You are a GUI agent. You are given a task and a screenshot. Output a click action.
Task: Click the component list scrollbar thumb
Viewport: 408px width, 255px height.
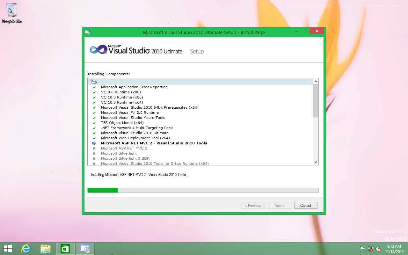pos(316,100)
